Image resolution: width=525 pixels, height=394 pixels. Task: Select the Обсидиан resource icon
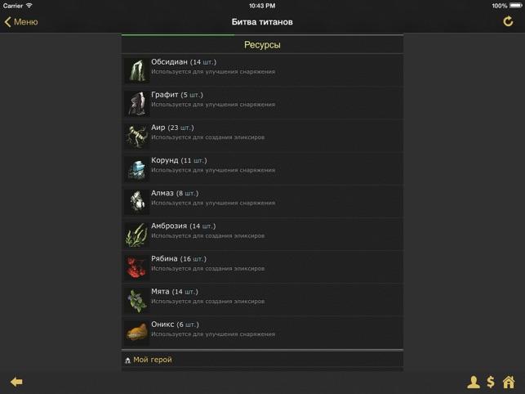pyautogui.click(x=136, y=70)
